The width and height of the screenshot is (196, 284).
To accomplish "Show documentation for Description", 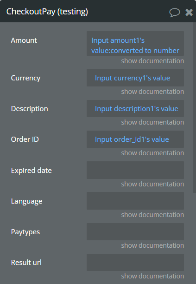I will pos(152,122).
